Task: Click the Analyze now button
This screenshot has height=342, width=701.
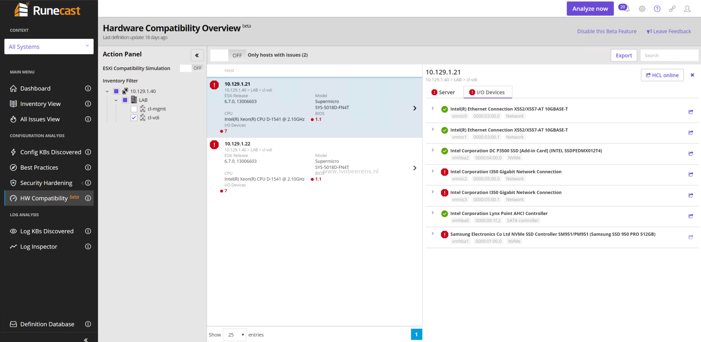Action: pos(590,8)
